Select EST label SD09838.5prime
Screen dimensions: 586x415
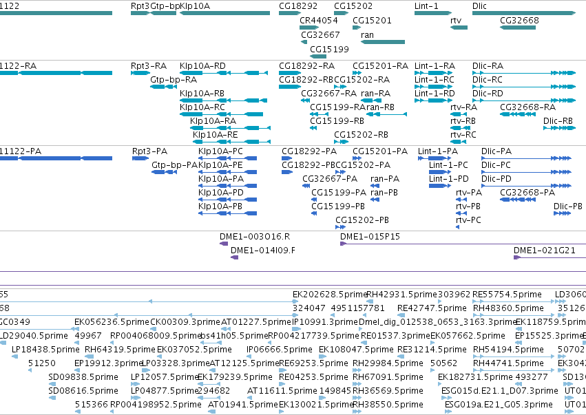click(83, 377)
